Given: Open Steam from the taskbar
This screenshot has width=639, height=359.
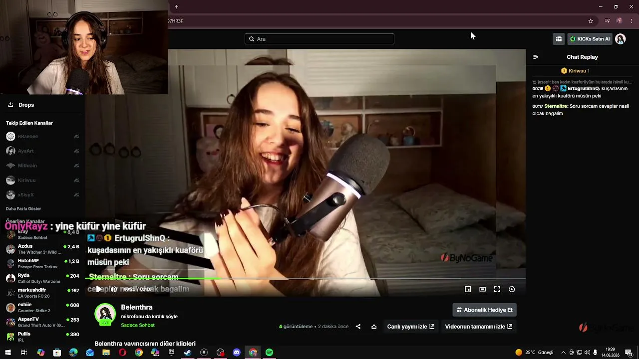Looking at the screenshot, I should point(188,353).
